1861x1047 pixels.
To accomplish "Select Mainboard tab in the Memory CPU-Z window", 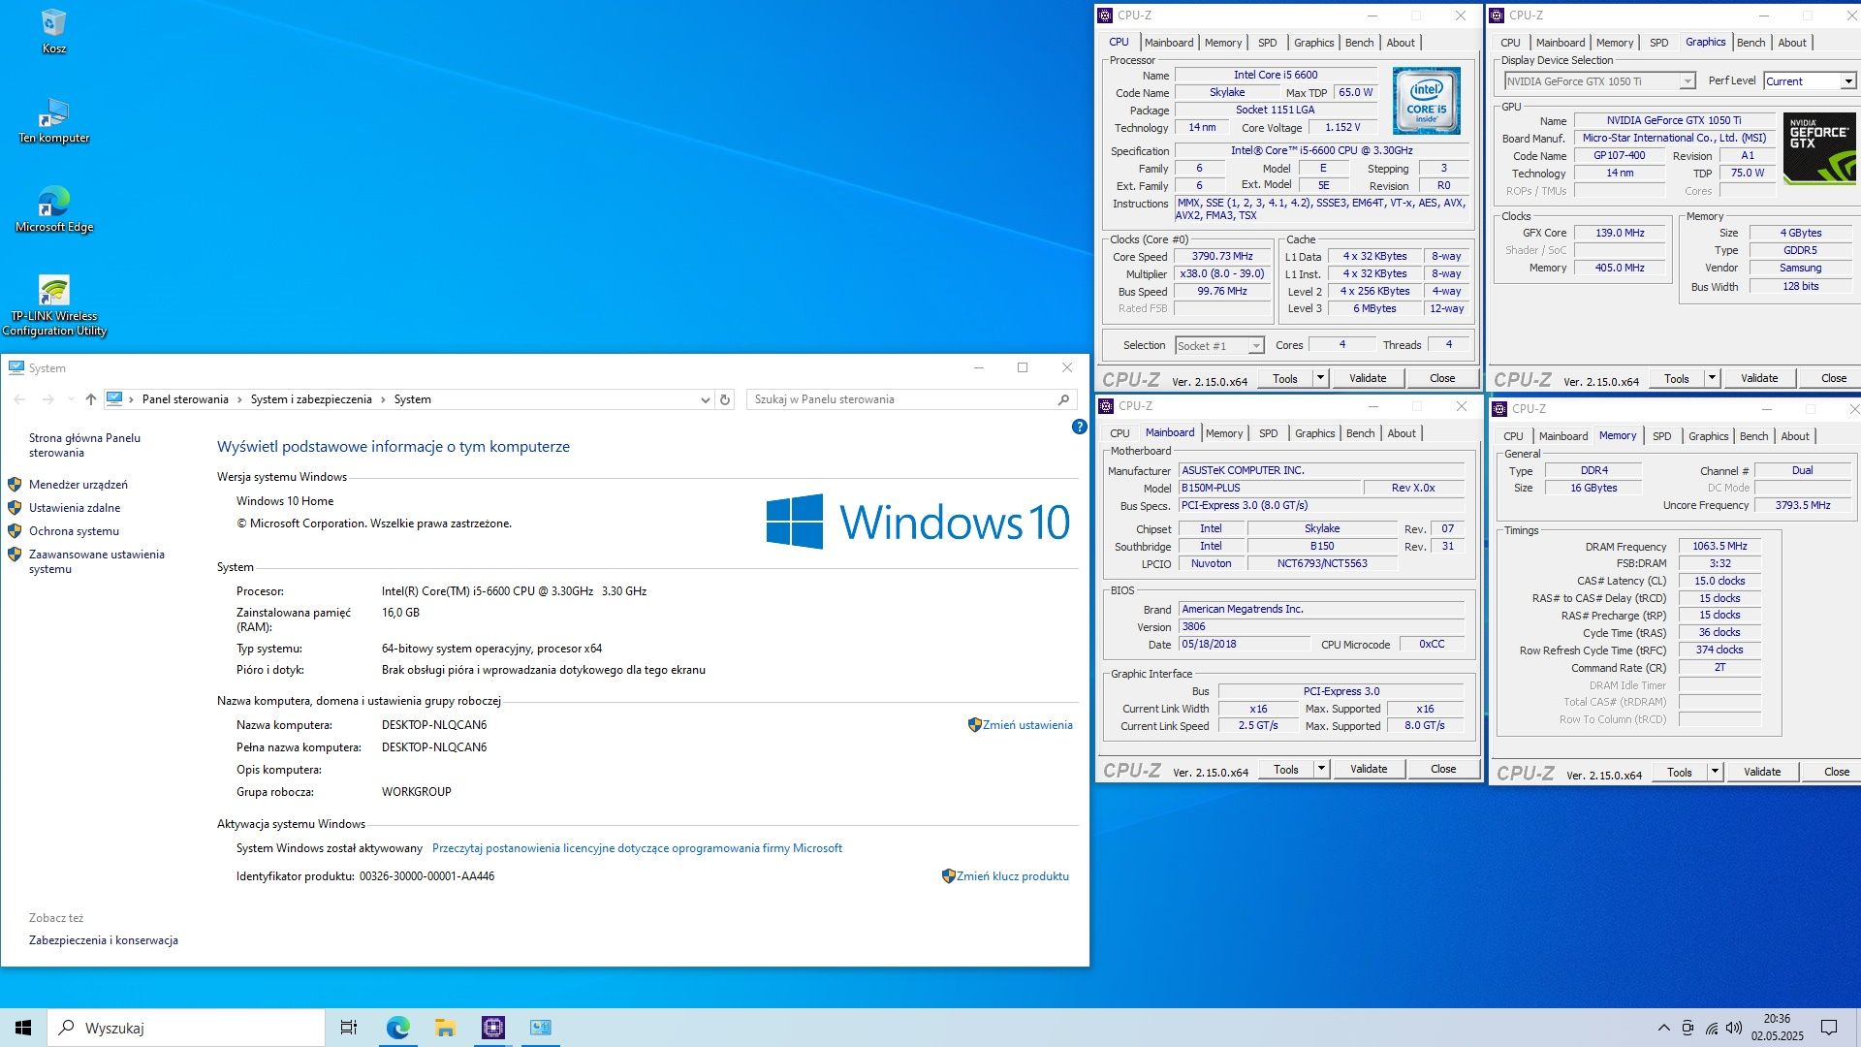I will [x=1563, y=436].
